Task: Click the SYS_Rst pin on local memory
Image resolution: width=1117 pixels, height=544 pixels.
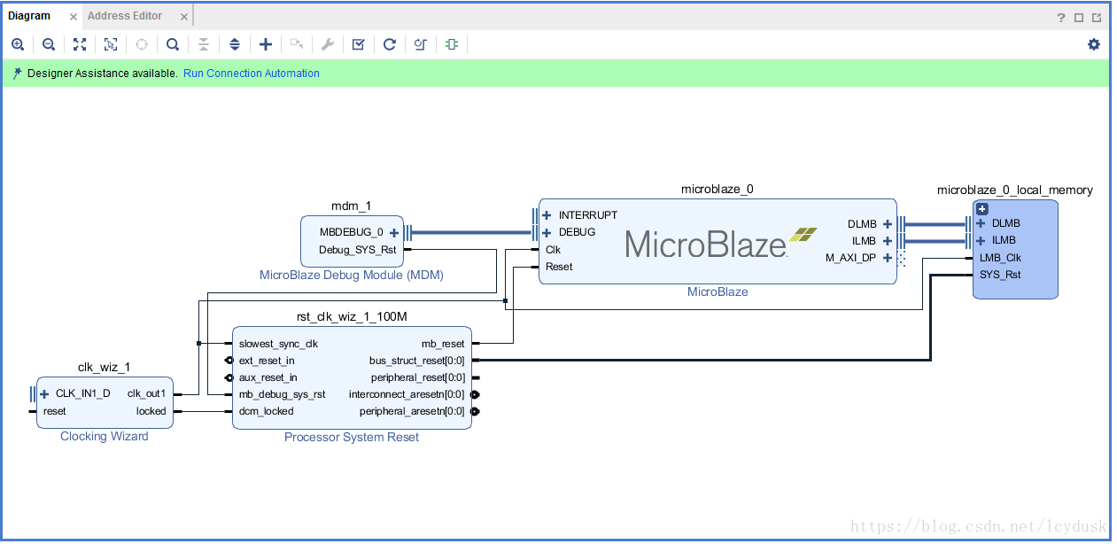Action: click(1000, 275)
